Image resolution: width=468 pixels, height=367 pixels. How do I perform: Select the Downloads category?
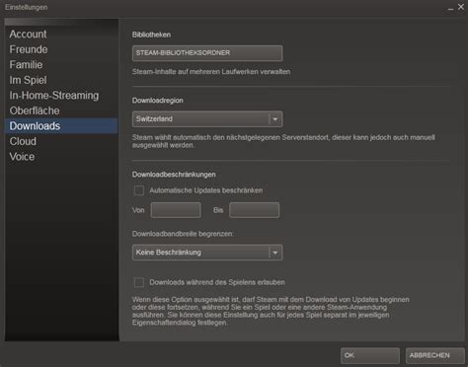click(x=61, y=126)
